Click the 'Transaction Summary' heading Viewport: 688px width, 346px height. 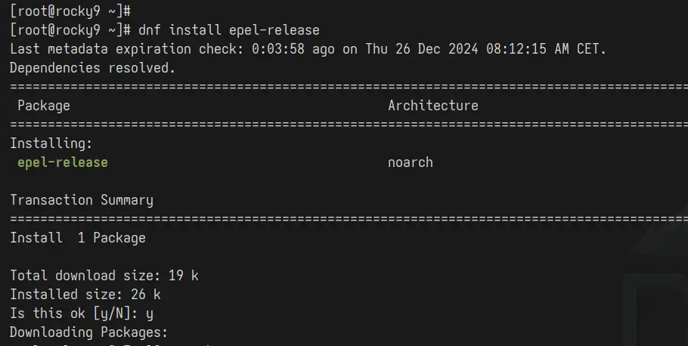(x=82, y=200)
